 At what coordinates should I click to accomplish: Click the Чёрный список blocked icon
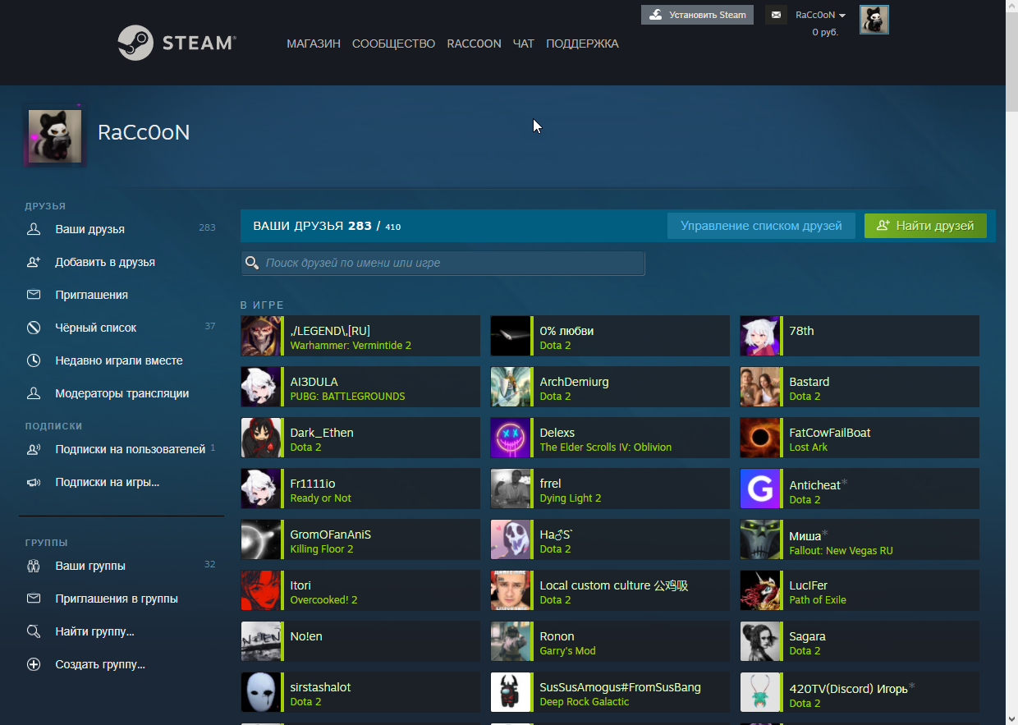coord(34,328)
